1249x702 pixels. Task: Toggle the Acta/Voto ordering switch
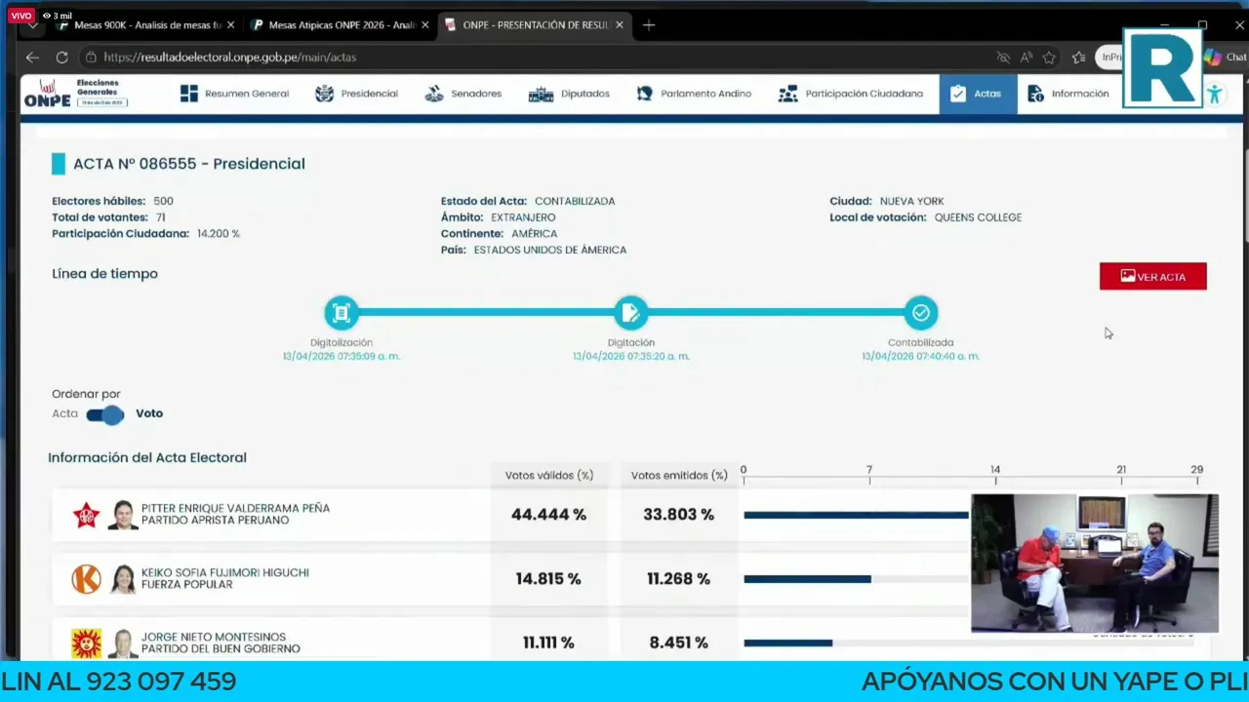point(104,414)
